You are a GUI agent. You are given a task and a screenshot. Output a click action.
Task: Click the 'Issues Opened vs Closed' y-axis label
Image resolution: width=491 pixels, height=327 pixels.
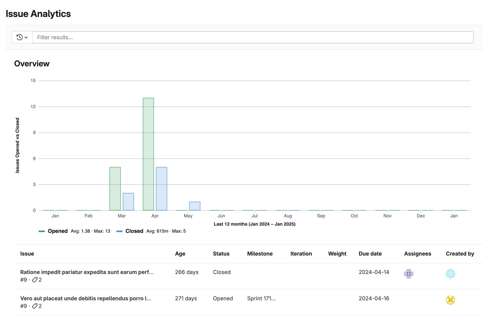tap(18, 145)
